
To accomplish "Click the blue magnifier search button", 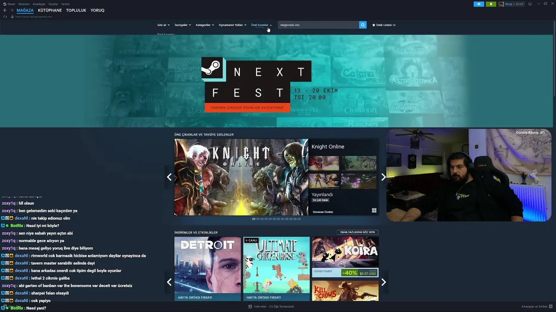I will tap(363, 25).
